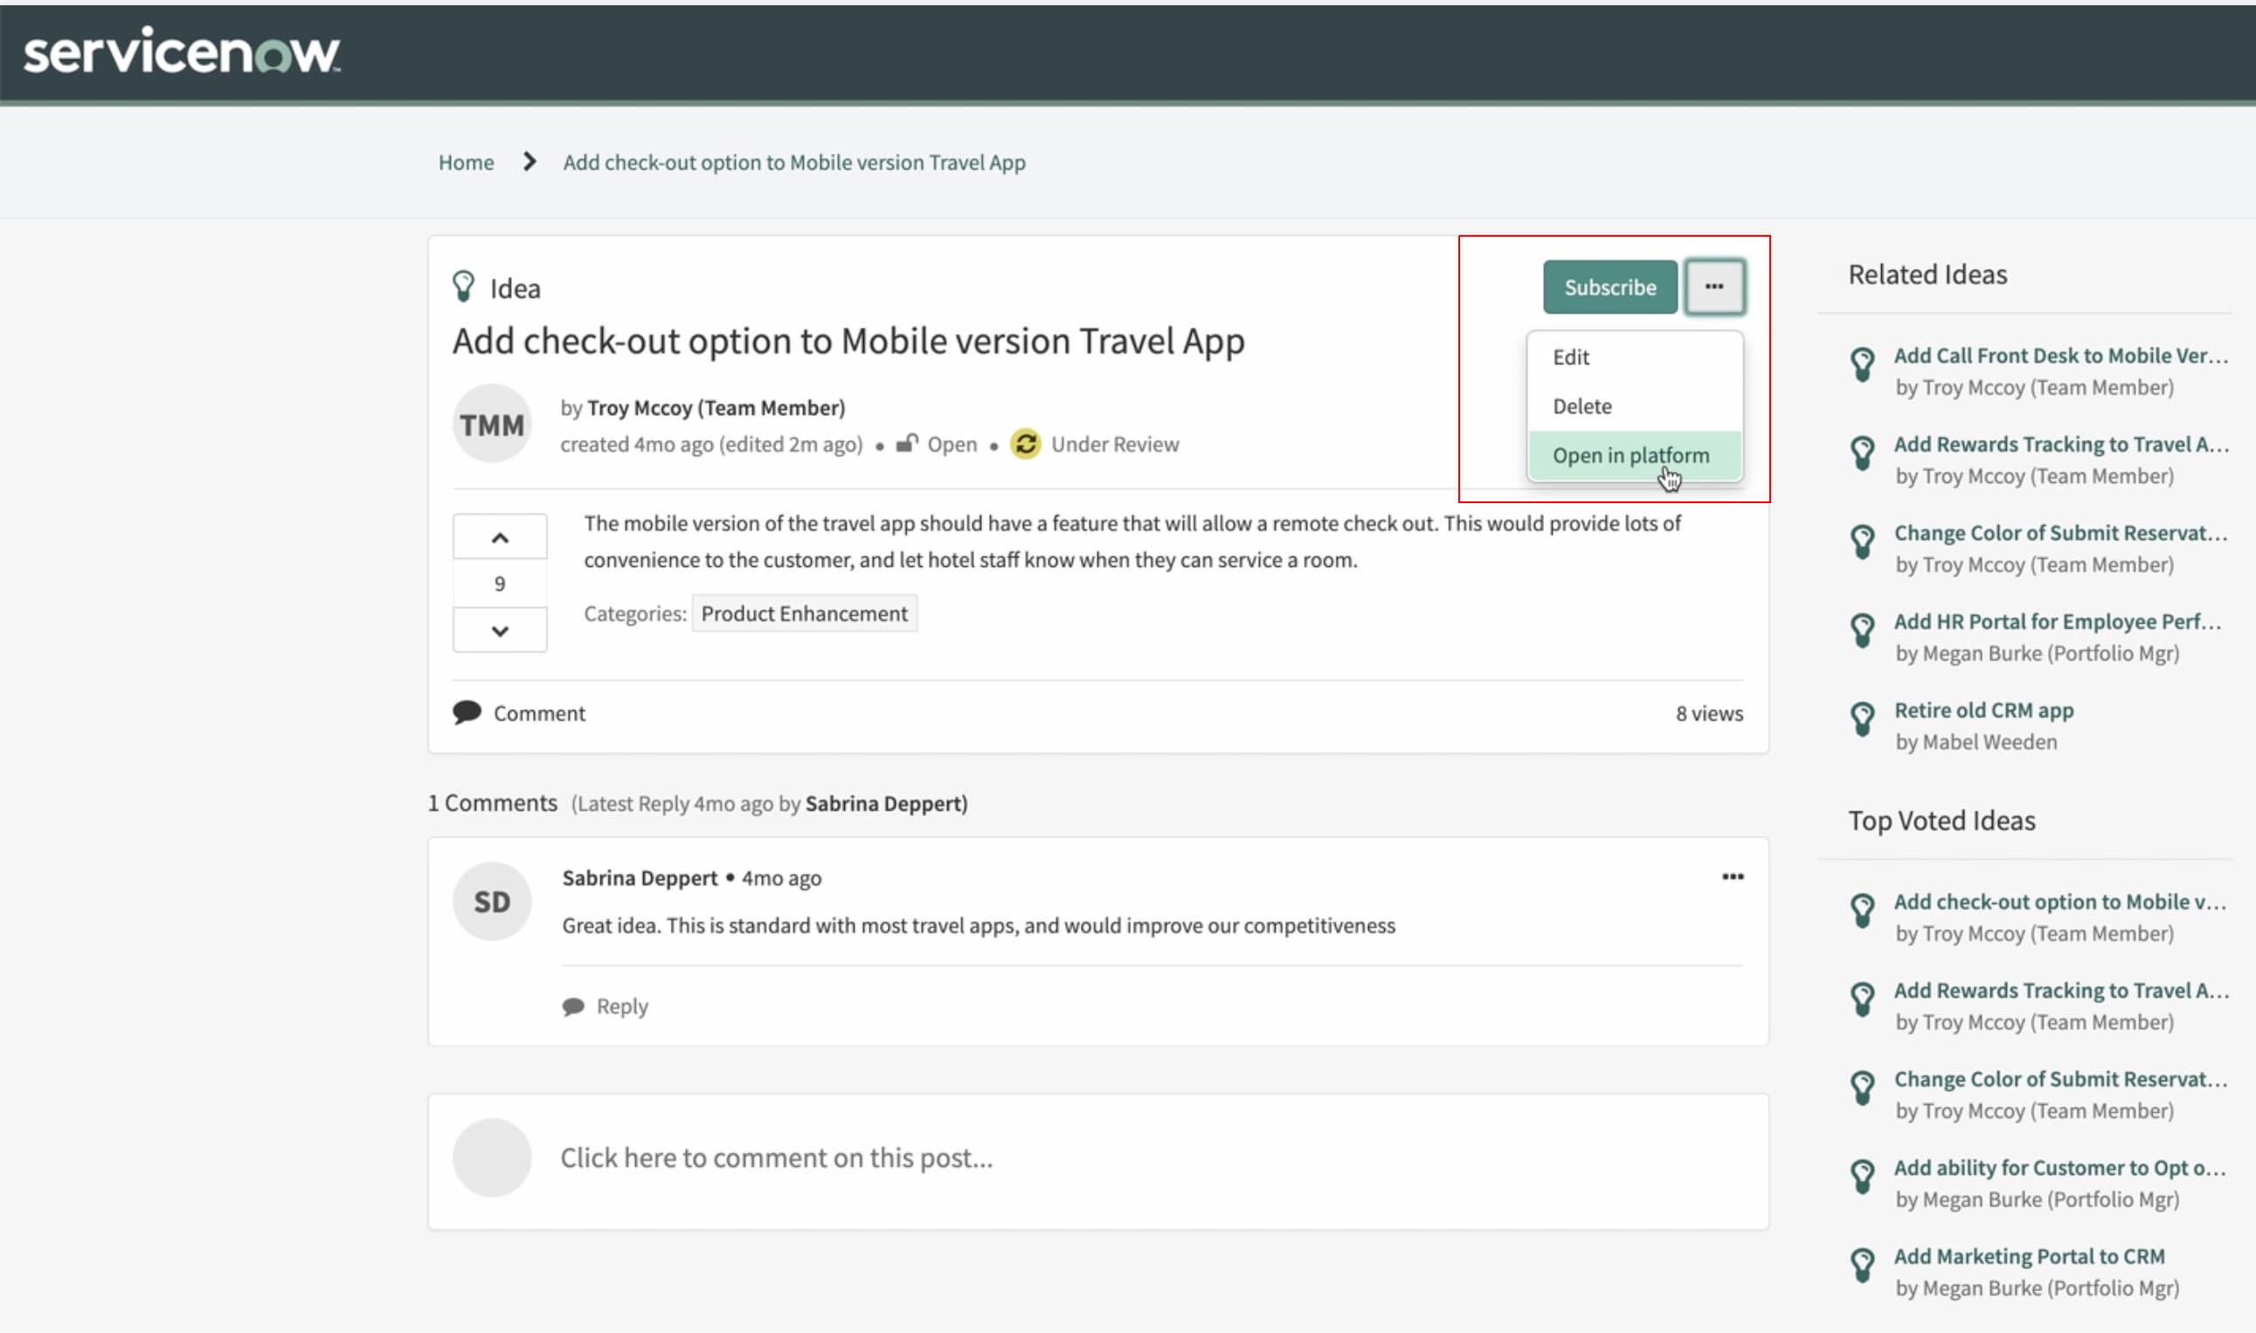
Task: Click the Under Review refresh status icon
Action: (x=1027, y=443)
